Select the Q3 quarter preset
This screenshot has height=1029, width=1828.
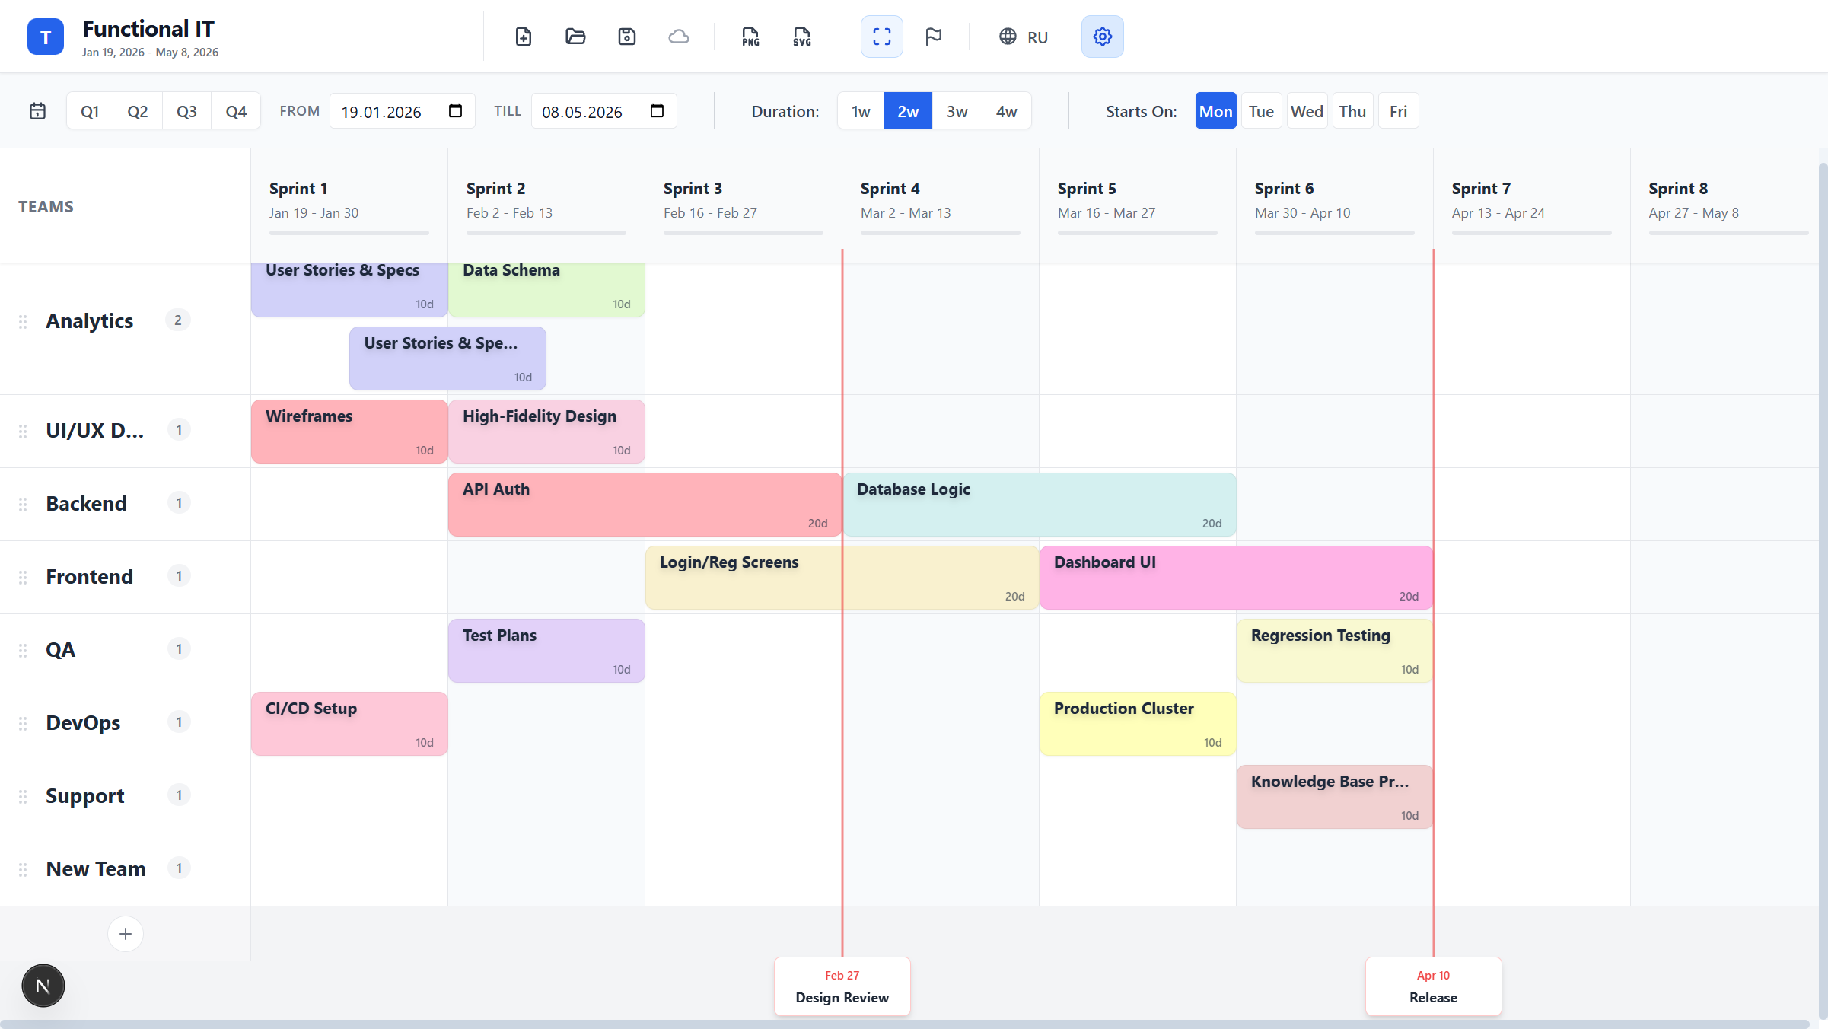[x=186, y=111]
